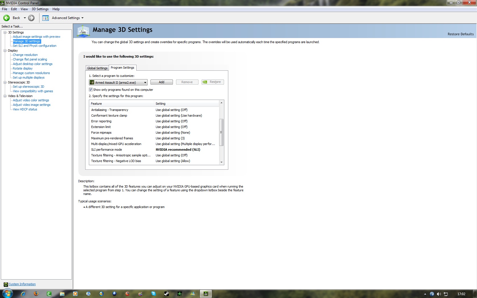Open Set up multiple displays

(x=29, y=77)
